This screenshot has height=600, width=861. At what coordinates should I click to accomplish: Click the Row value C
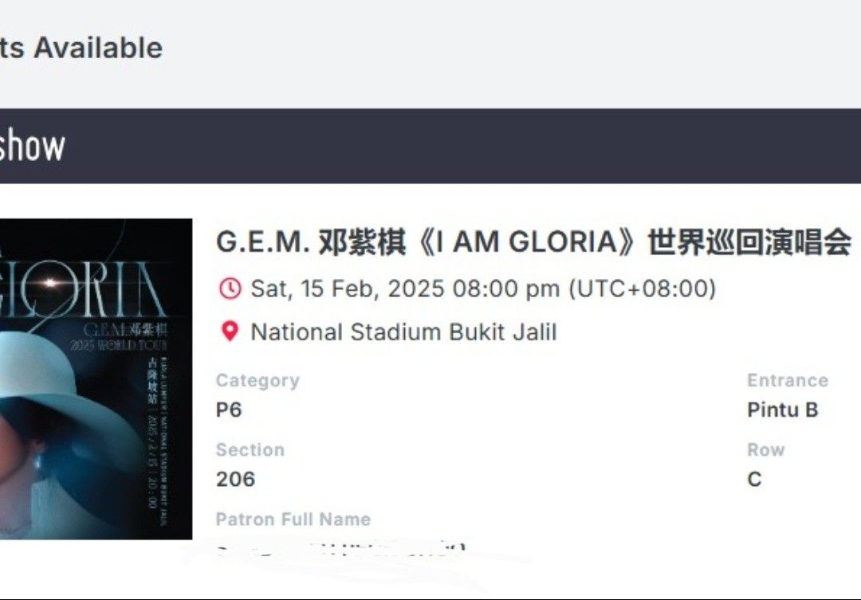753,479
